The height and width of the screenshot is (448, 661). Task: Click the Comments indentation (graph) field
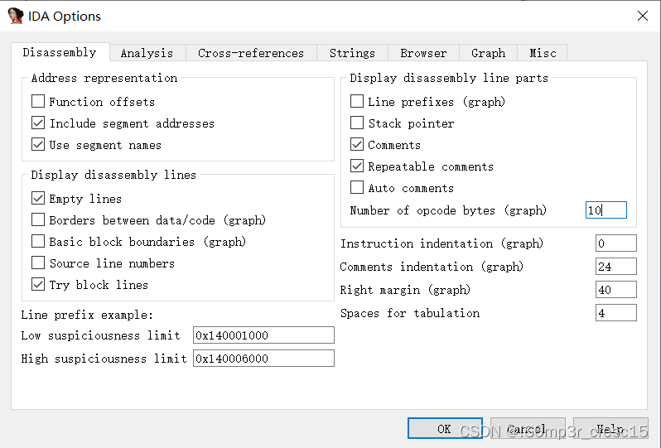616,267
